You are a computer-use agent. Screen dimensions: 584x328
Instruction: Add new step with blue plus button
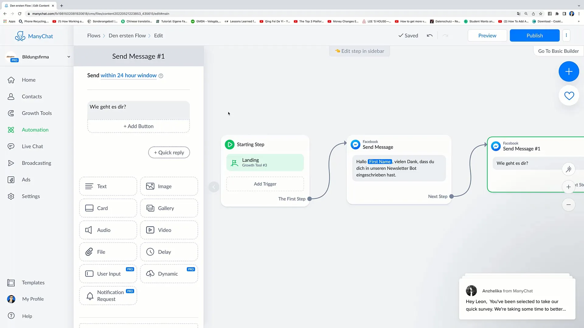click(569, 71)
